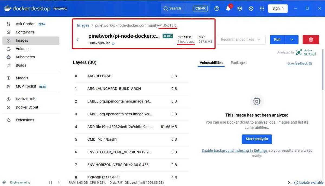Viewport: 325px width, 186px height.
Task: Click the Images breadcrumb link
Action: [83, 25]
